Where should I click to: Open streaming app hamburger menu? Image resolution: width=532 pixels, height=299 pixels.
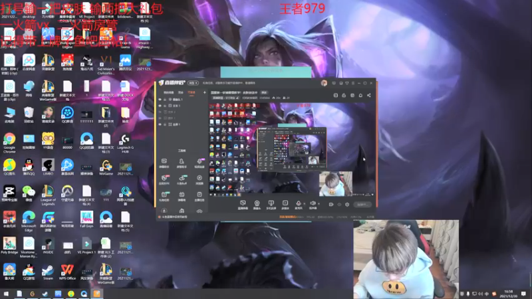[x=353, y=83]
